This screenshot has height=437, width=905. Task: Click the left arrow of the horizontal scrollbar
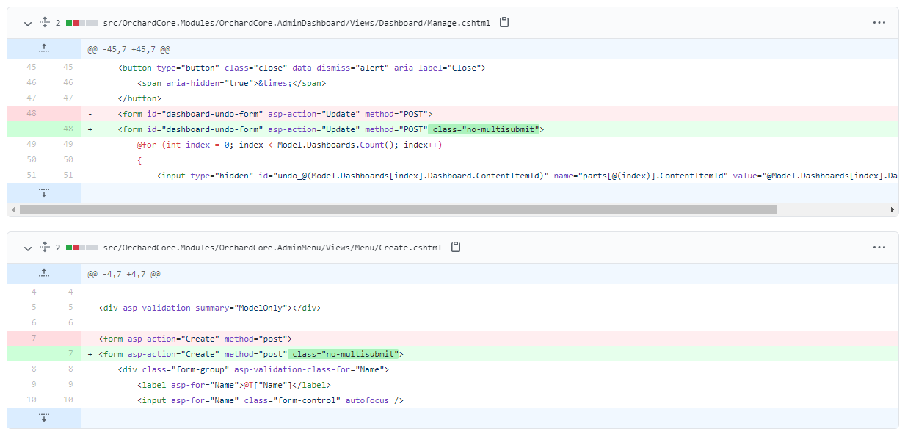(12, 209)
